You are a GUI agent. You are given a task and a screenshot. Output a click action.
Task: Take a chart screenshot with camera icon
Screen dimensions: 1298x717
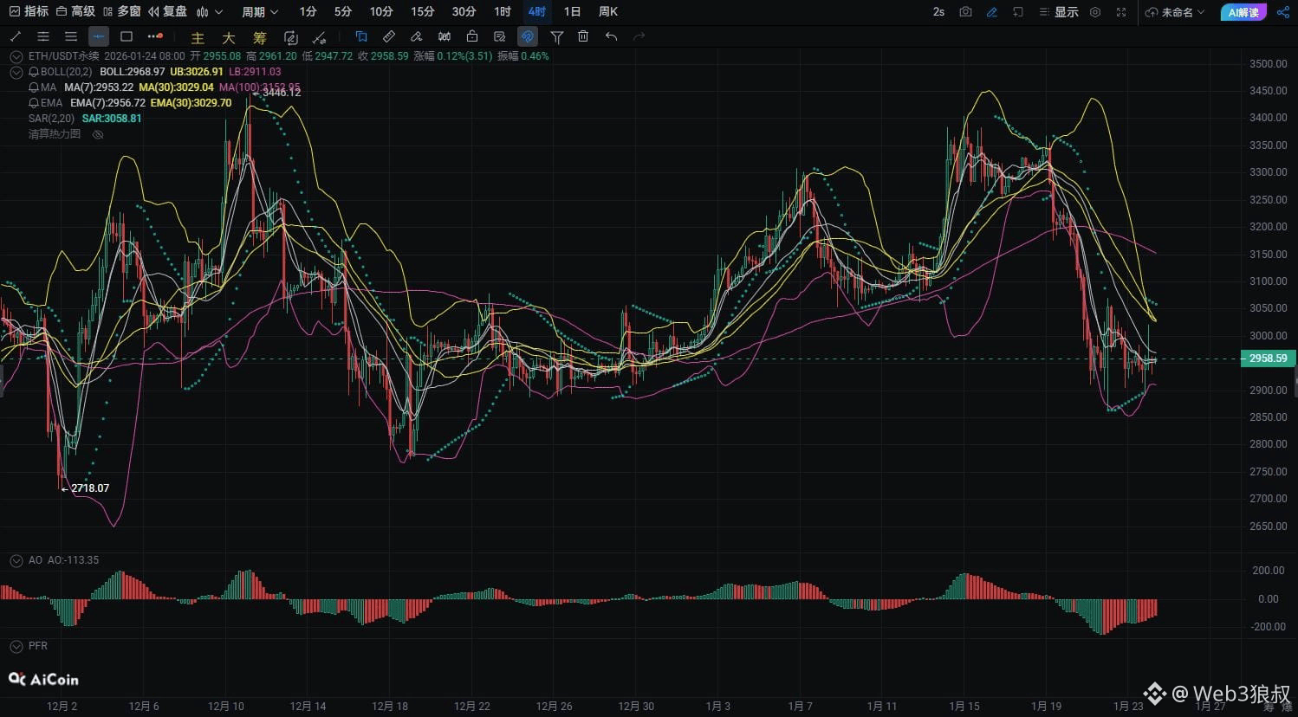(x=965, y=12)
